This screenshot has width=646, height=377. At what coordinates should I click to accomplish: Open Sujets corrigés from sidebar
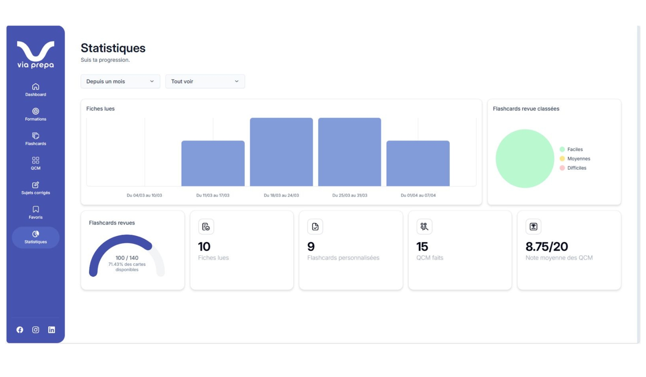pos(36,188)
